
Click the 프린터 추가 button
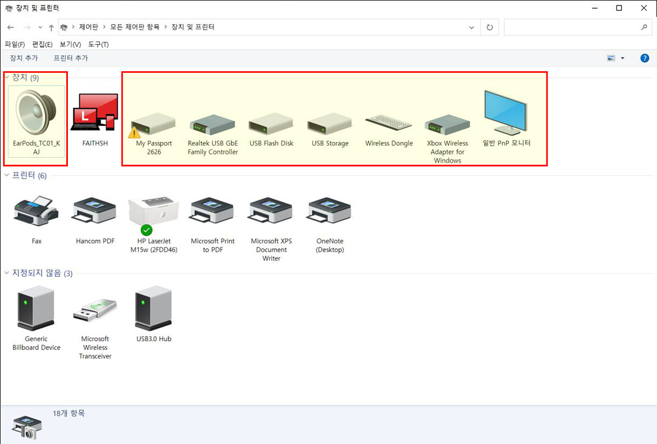pyautogui.click(x=71, y=58)
